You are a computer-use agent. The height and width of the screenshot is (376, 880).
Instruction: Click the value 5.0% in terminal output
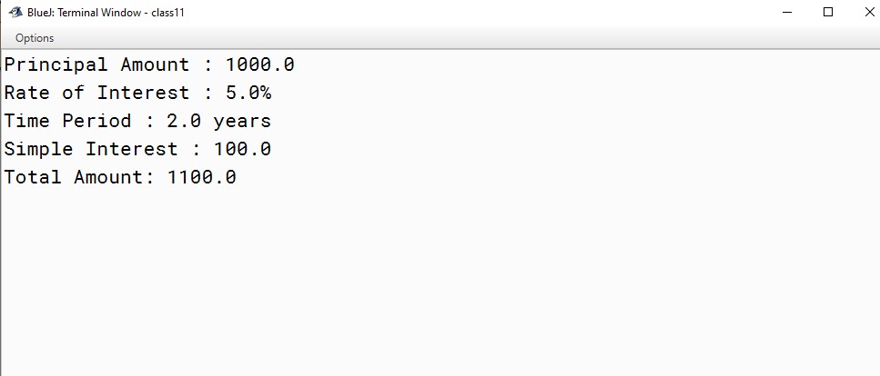248,93
